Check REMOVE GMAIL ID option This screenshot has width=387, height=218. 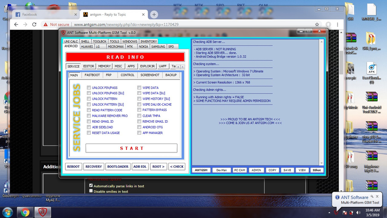(139, 121)
